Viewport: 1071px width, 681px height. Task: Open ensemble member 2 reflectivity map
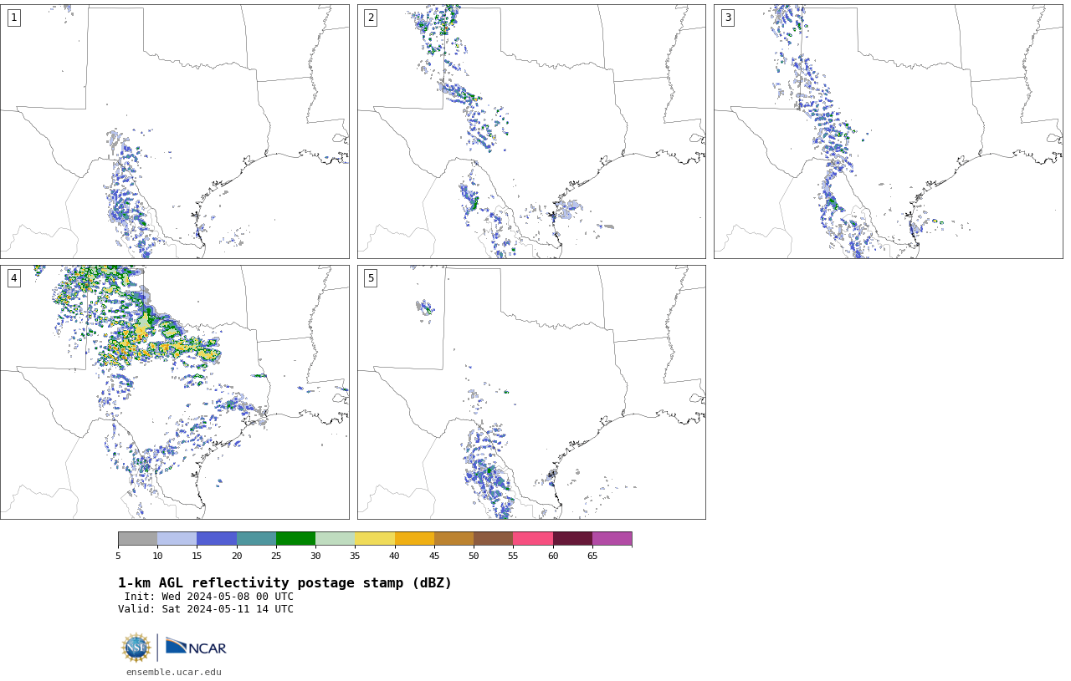click(x=531, y=131)
